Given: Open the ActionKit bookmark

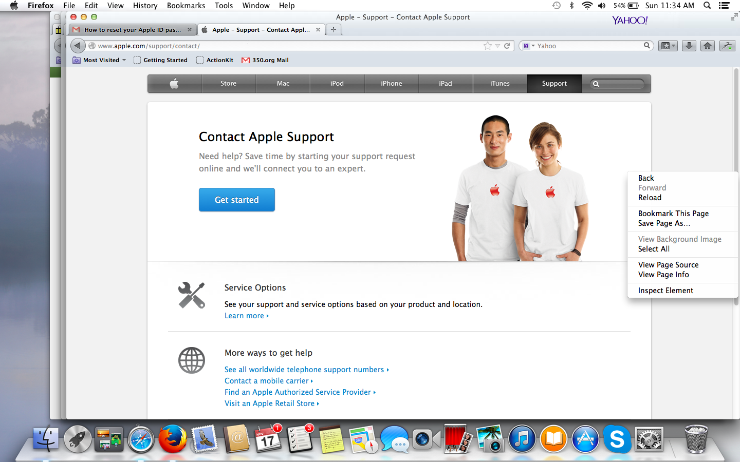Looking at the screenshot, I should coord(215,60).
